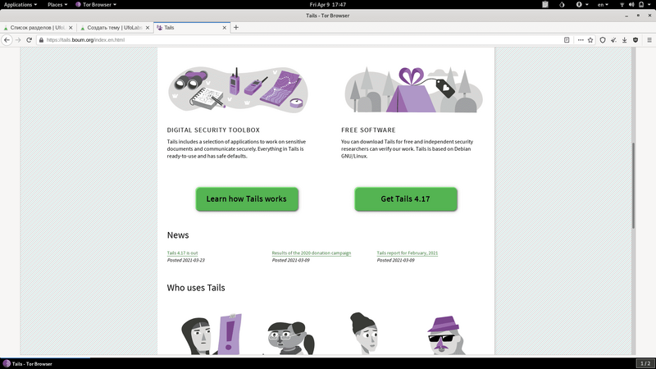Open the accessibility menu in top panel
The height and width of the screenshot is (369, 656).
[x=582, y=4]
